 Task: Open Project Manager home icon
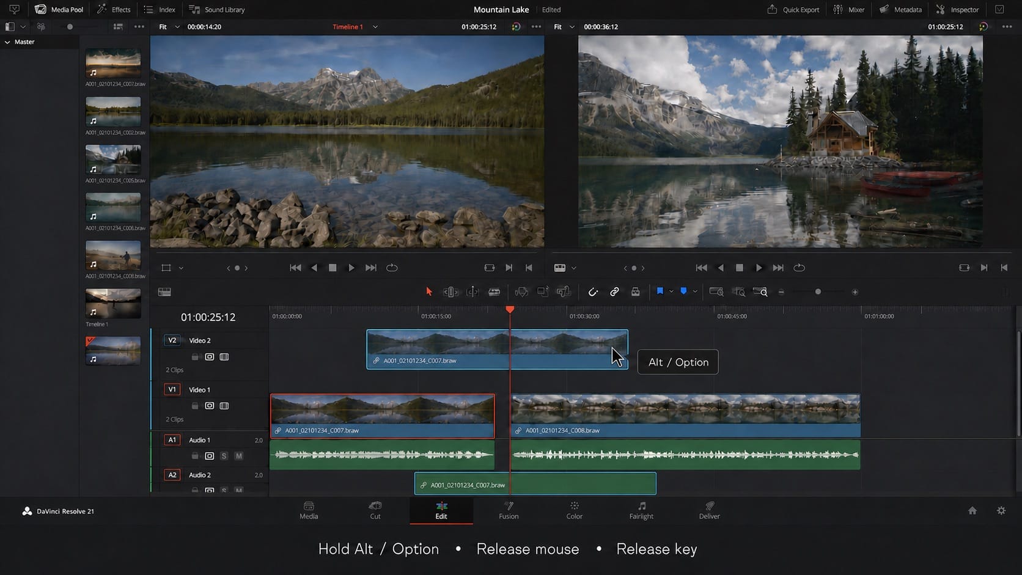[x=972, y=510]
